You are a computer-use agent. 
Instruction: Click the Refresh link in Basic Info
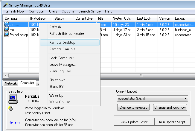point(14,122)
